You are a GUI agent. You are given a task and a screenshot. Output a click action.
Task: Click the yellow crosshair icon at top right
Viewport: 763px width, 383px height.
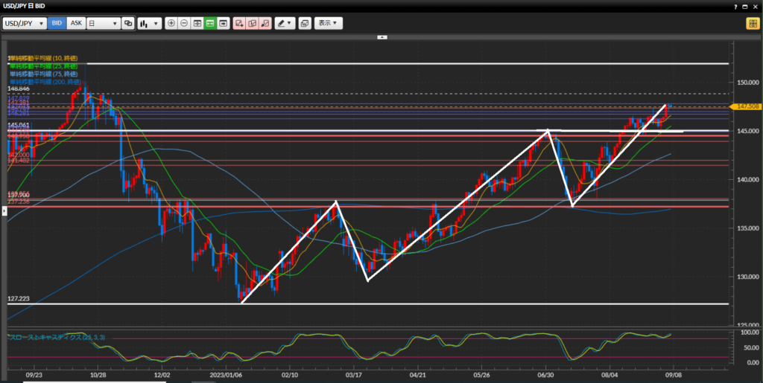[752, 23]
